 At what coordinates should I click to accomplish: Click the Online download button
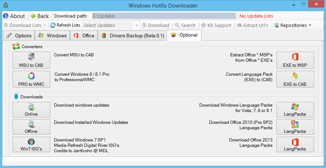coord(31,109)
